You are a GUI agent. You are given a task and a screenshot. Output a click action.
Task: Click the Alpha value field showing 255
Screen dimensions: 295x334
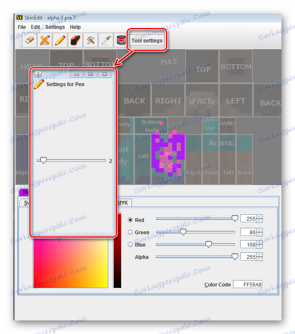click(248, 257)
